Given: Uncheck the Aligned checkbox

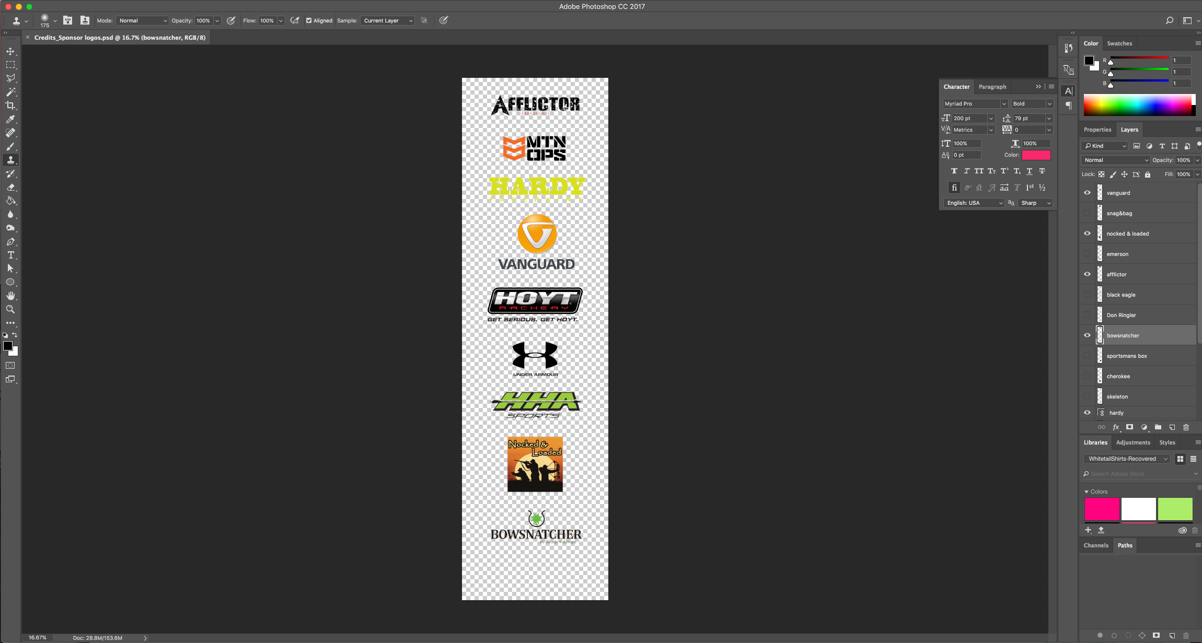Looking at the screenshot, I should point(309,21).
